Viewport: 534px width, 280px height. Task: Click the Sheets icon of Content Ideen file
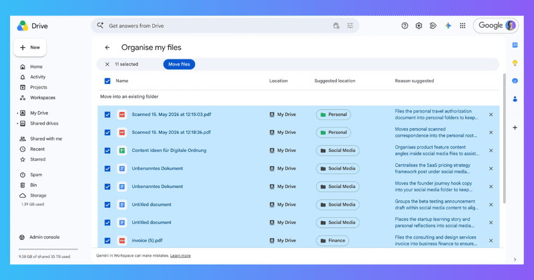click(x=122, y=151)
